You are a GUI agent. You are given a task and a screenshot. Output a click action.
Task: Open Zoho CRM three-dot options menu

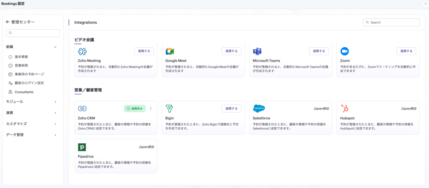(x=151, y=109)
